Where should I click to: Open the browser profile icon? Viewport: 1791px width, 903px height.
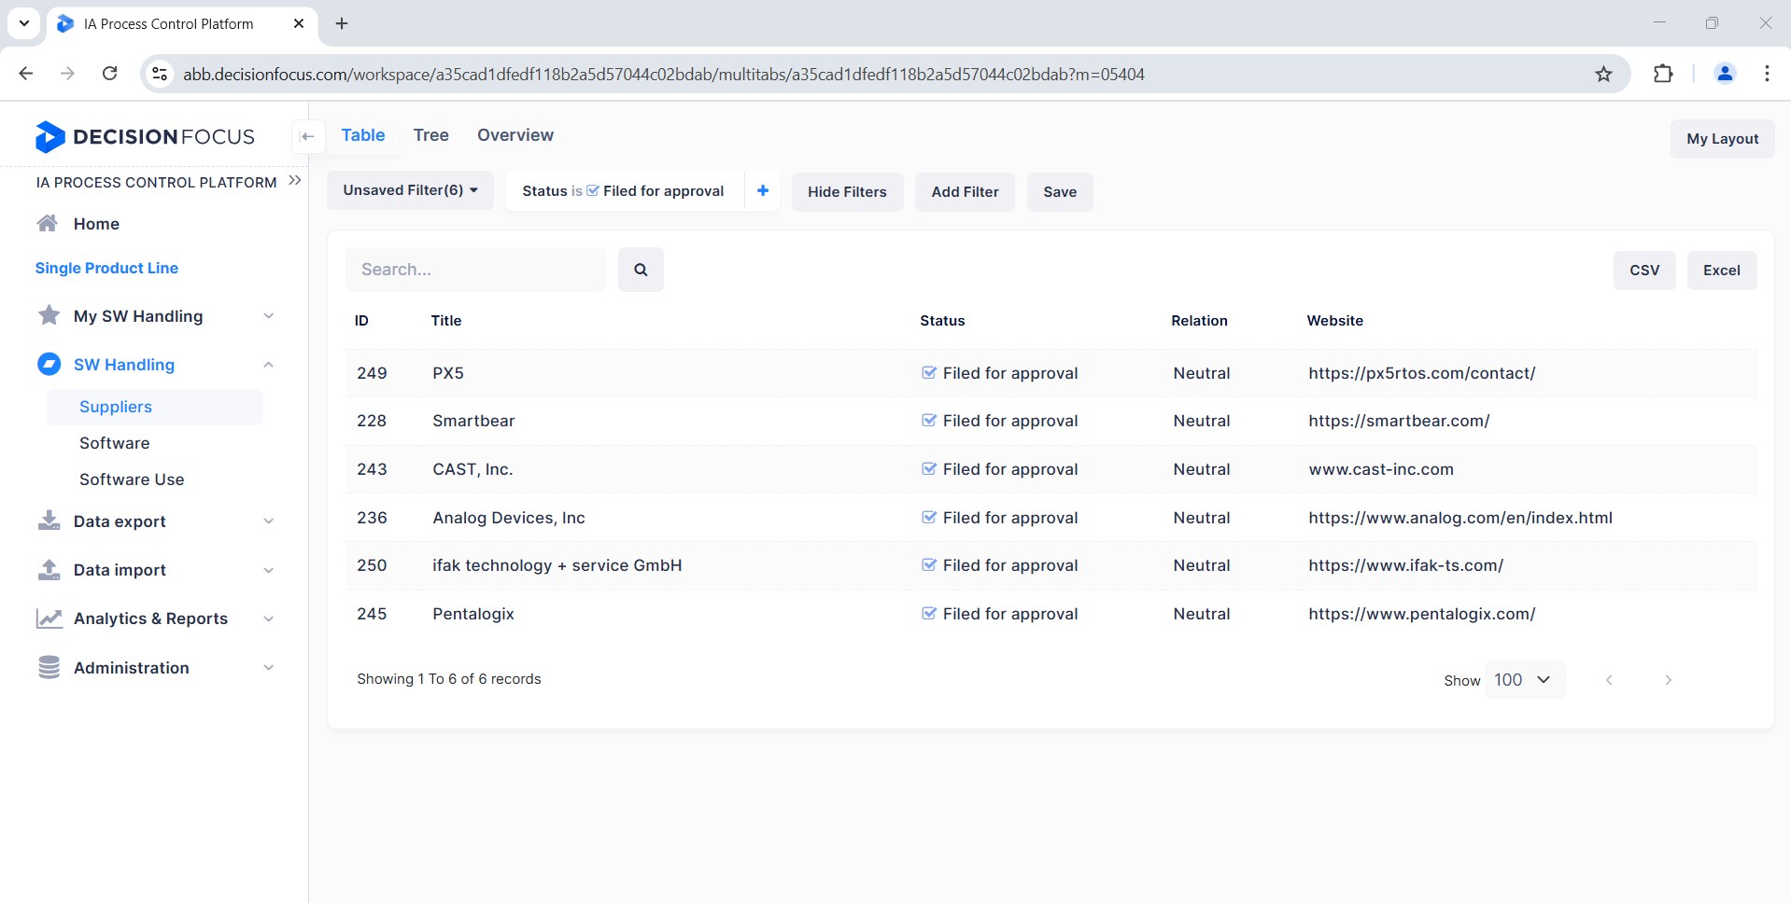[1725, 74]
